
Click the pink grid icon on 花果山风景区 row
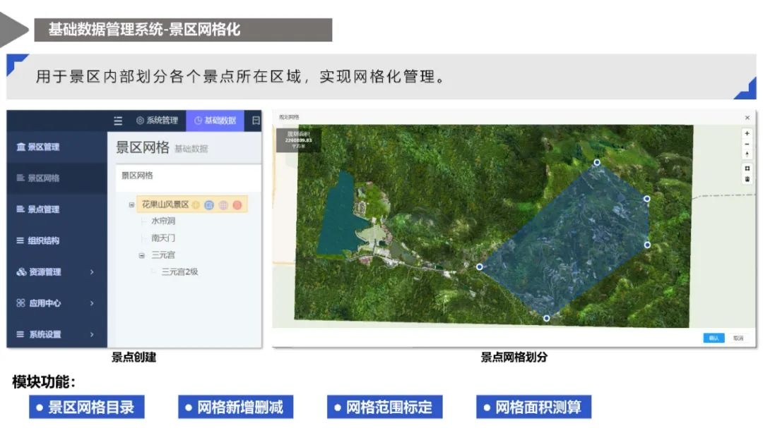coord(223,205)
